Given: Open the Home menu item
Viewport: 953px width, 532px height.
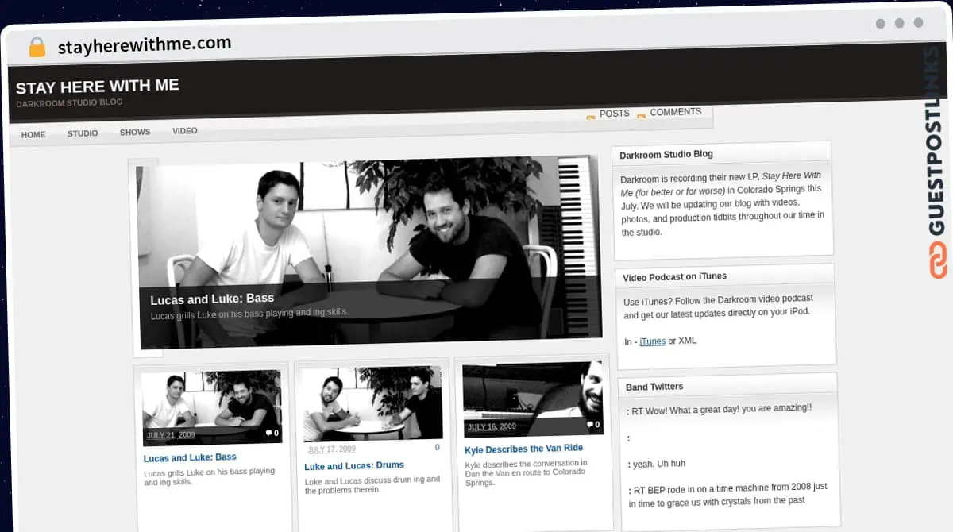Looking at the screenshot, I should [33, 134].
